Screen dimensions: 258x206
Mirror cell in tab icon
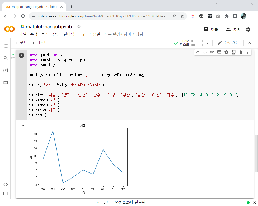point(233,52)
